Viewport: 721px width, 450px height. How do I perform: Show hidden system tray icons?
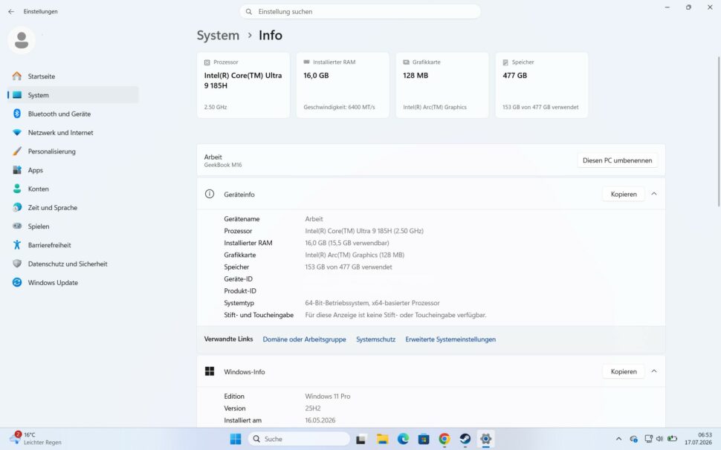click(x=618, y=439)
